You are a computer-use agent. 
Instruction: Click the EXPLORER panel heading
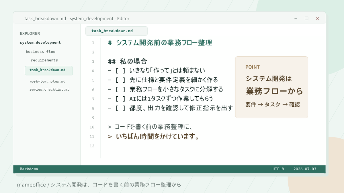(30, 33)
